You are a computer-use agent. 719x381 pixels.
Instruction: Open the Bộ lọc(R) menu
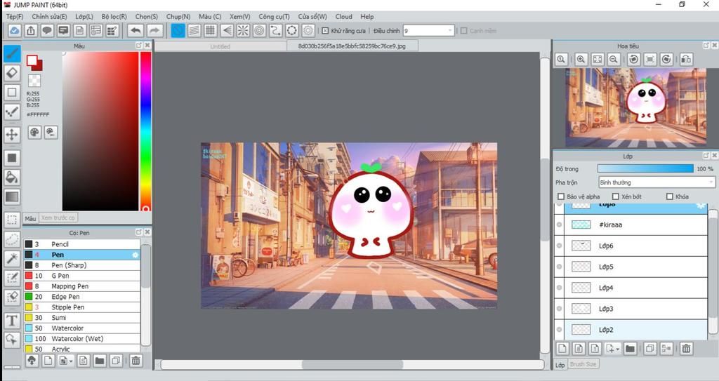[x=114, y=17]
